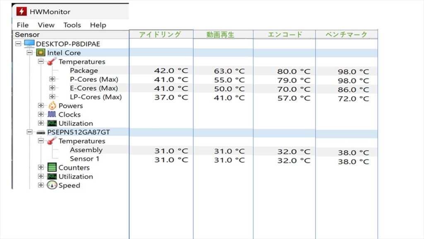This screenshot has height=239, width=424.
Task: Click E-Cores video playback value 50.0 °C
Action: (229, 89)
